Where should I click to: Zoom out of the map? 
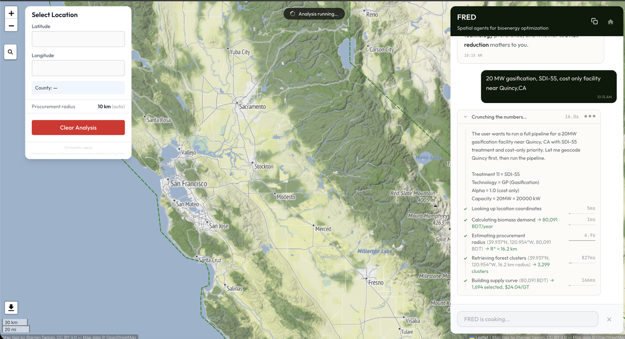point(11,26)
